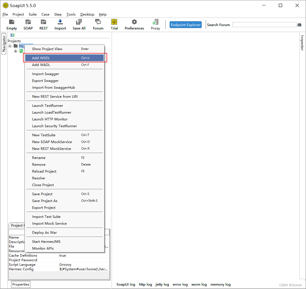Choose New TestSuite from context menu
306x289 pixels.
[64, 135]
